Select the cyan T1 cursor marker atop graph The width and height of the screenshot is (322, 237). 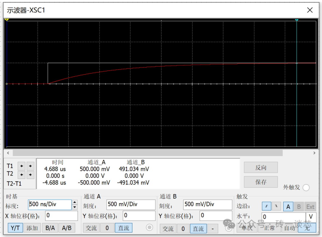tap(297, 20)
